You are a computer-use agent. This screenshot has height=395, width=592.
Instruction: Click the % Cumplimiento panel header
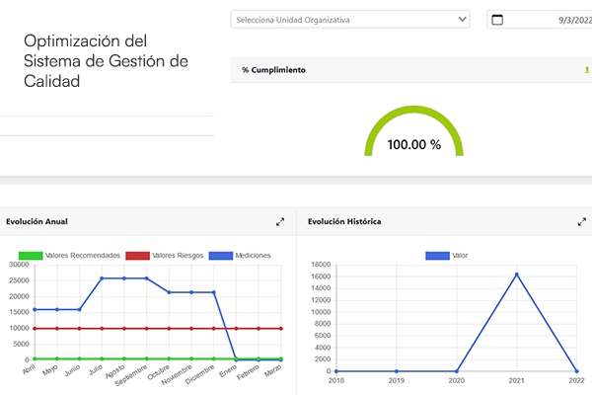coord(411,70)
